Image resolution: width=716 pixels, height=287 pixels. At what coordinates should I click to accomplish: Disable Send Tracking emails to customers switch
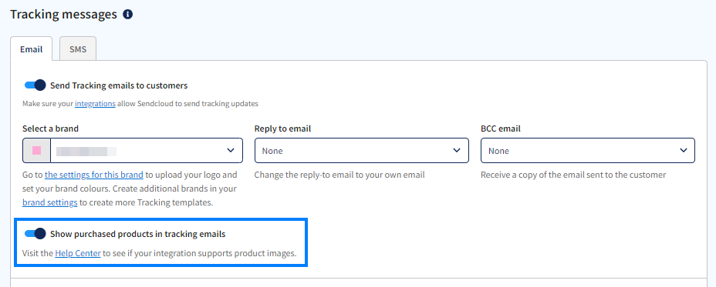tap(35, 85)
